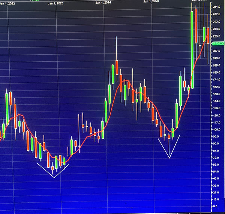Screen dimensions: 225x214
Task: Click the 126.0 price axis label
Action: pos(217,115)
